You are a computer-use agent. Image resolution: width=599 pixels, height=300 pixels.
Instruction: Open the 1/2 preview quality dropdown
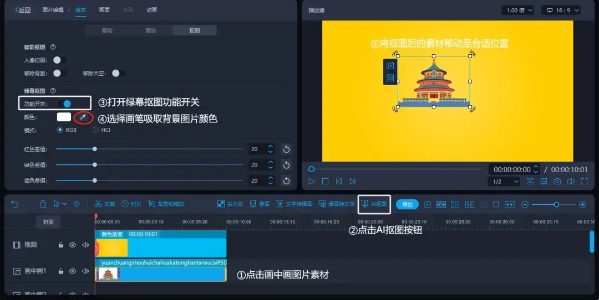pyautogui.click(x=504, y=182)
